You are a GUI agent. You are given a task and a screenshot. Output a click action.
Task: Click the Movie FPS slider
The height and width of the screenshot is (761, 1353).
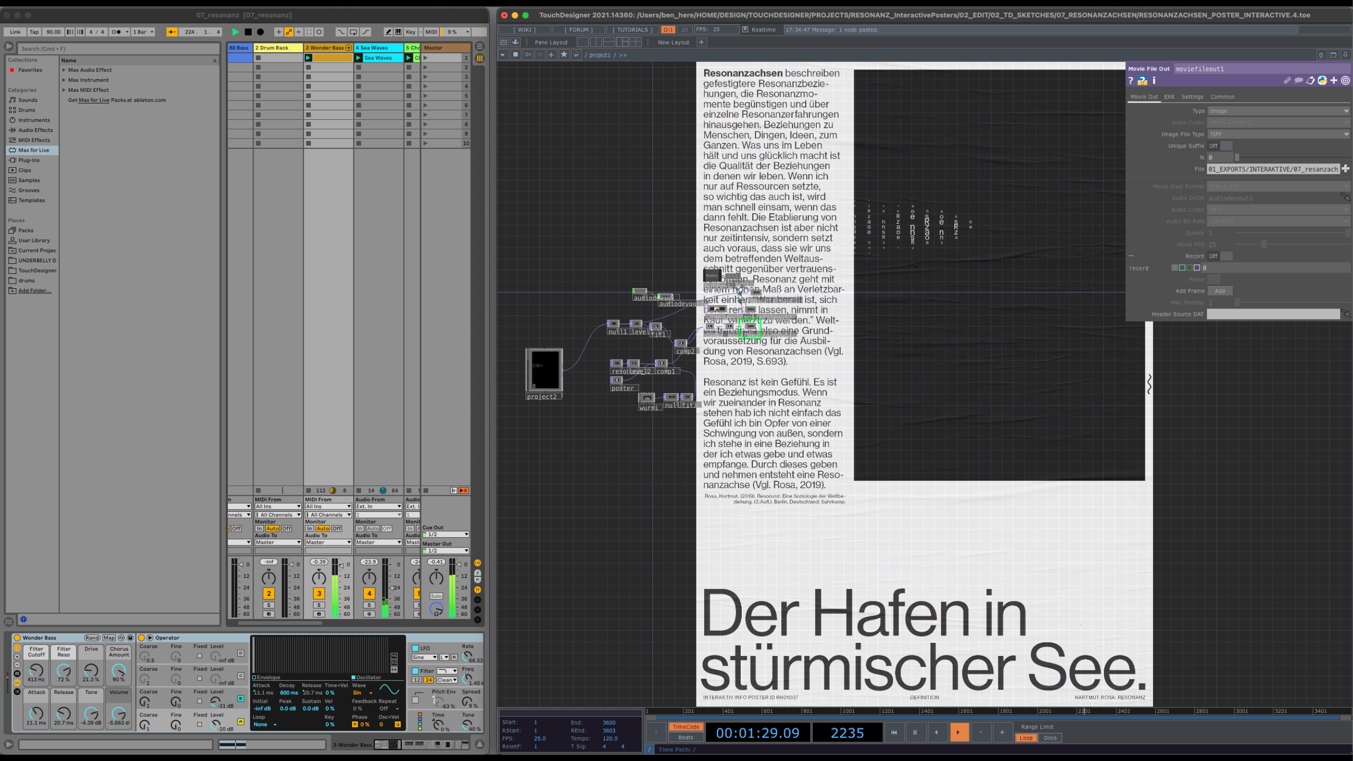coord(1263,245)
